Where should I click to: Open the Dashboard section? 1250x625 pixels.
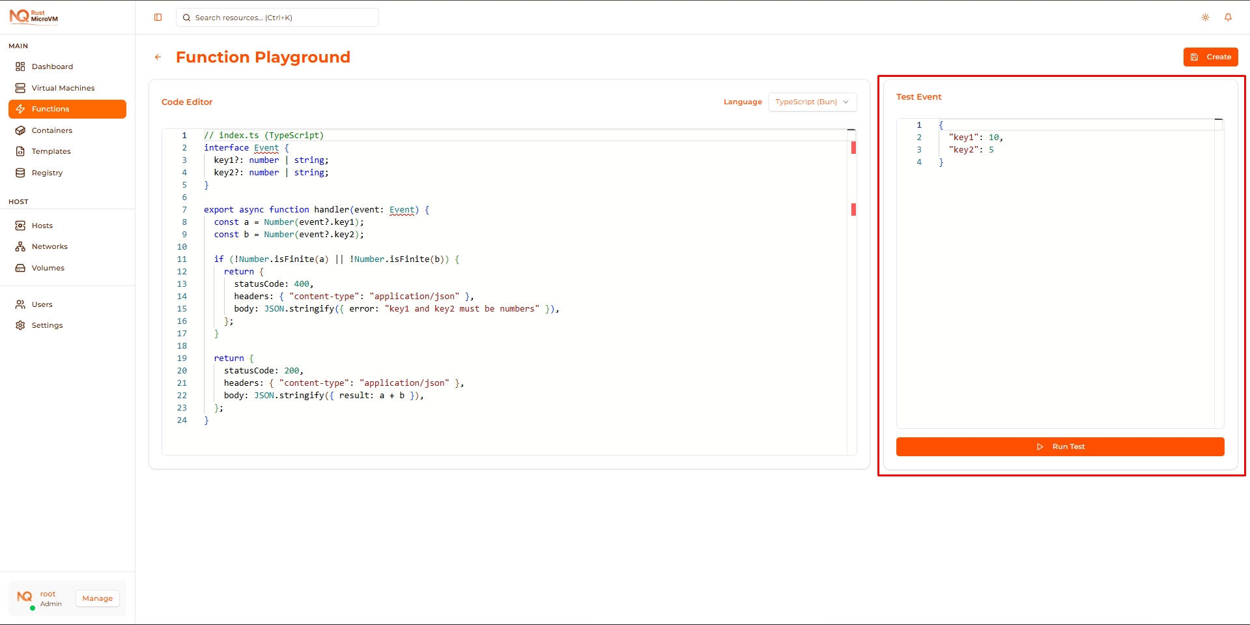[52, 66]
